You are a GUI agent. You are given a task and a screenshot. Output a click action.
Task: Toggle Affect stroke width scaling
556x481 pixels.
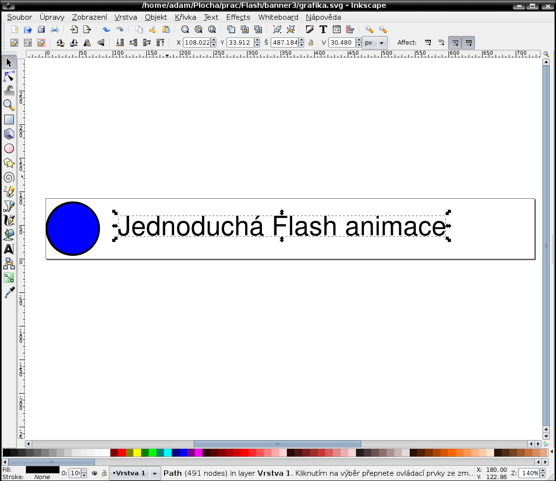pos(428,43)
